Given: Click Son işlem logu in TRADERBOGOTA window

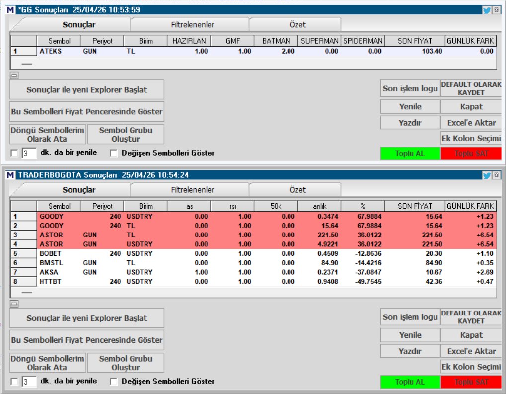Looking at the screenshot, I should click(x=410, y=317).
